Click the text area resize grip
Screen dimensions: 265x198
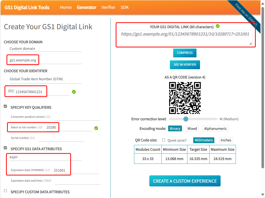click(x=251, y=44)
